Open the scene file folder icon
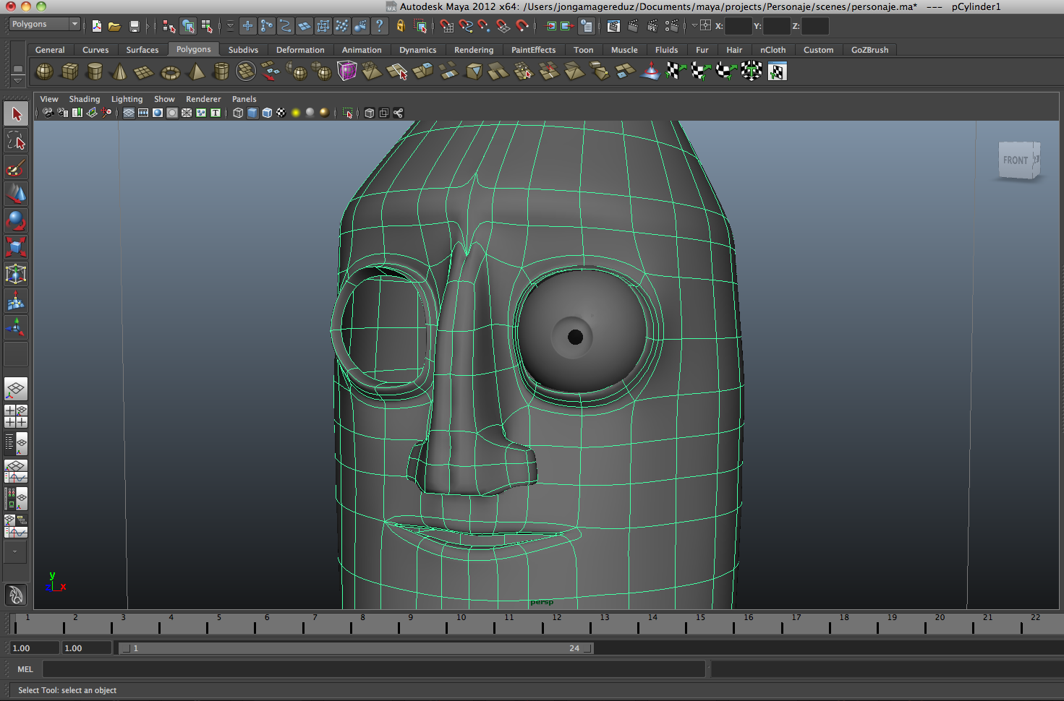 point(114,26)
